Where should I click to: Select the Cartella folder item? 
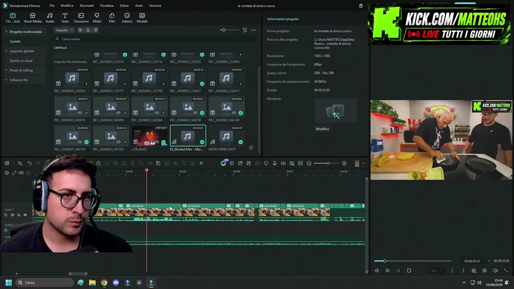(15, 41)
